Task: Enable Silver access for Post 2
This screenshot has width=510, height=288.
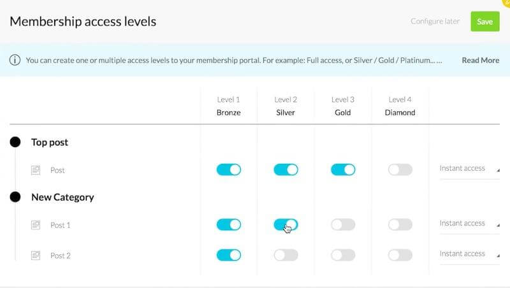Action: (286, 255)
